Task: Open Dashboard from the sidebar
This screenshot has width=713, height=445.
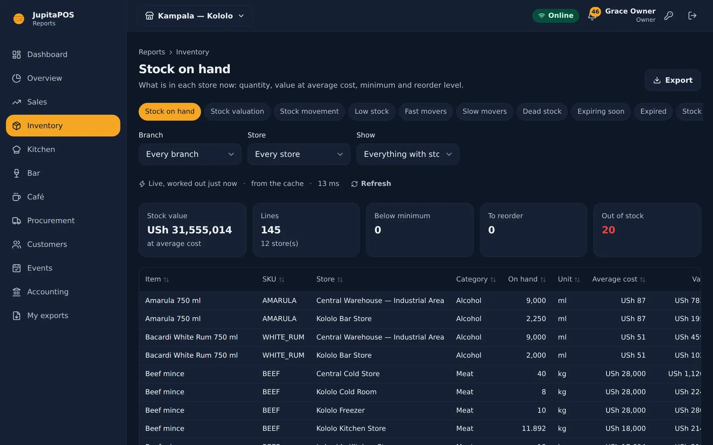Action: point(63,54)
